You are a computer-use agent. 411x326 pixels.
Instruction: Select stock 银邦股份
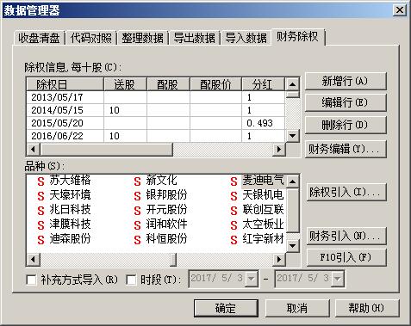point(160,195)
